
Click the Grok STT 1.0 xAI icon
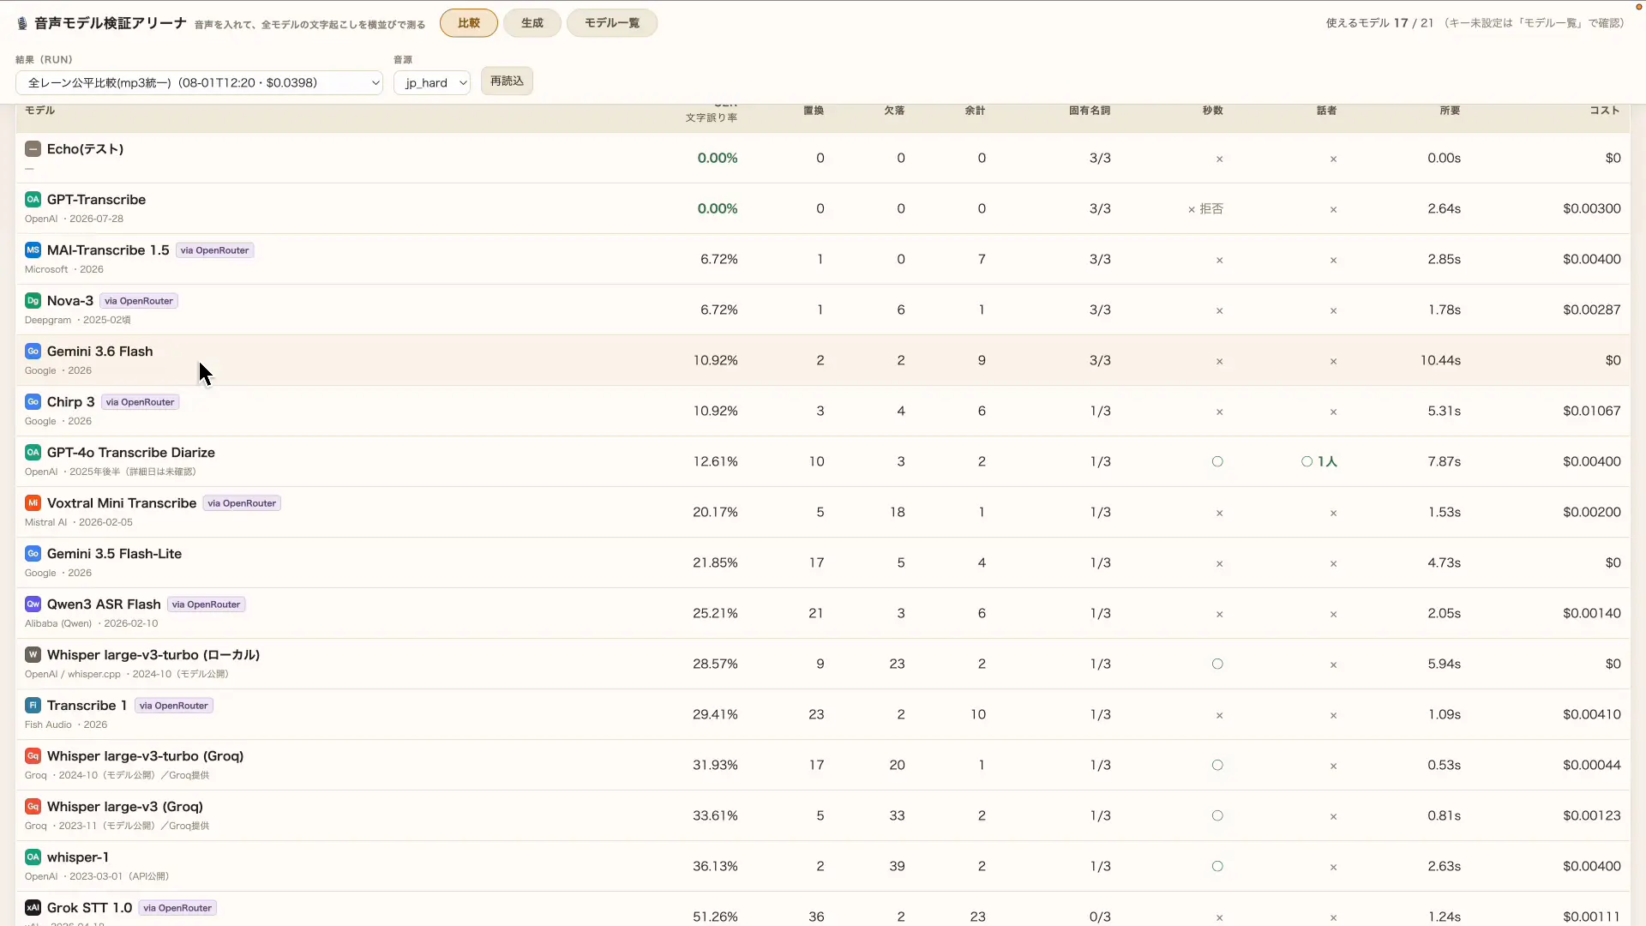(33, 908)
